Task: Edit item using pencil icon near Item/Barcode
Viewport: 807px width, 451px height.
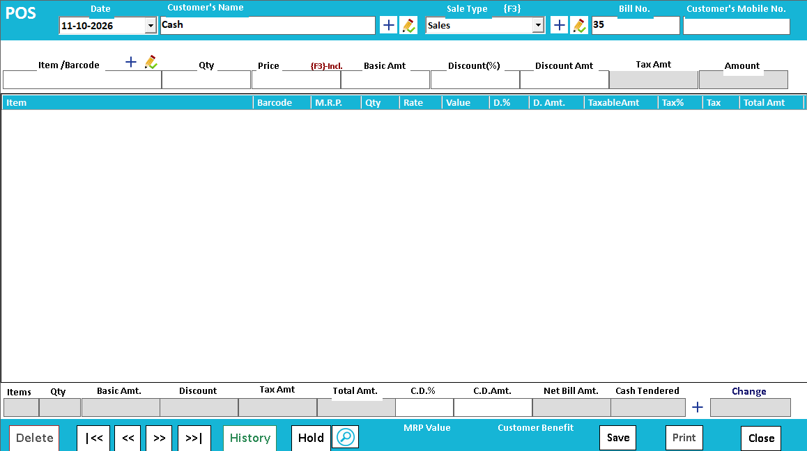Action: (151, 62)
